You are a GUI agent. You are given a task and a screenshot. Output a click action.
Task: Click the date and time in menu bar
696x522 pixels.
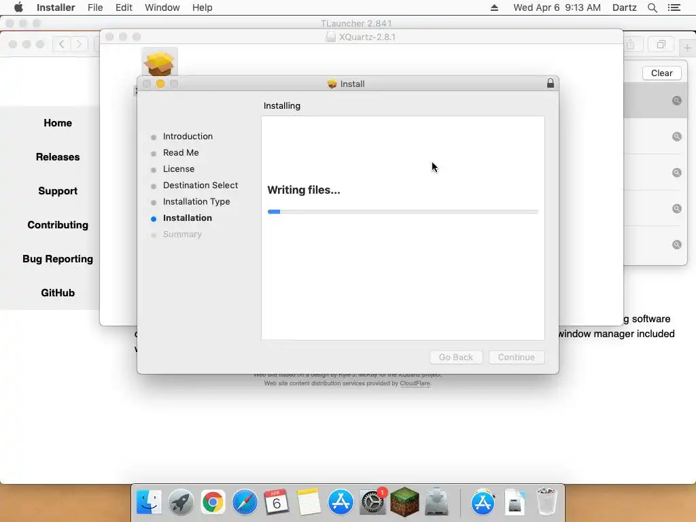click(557, 7)
